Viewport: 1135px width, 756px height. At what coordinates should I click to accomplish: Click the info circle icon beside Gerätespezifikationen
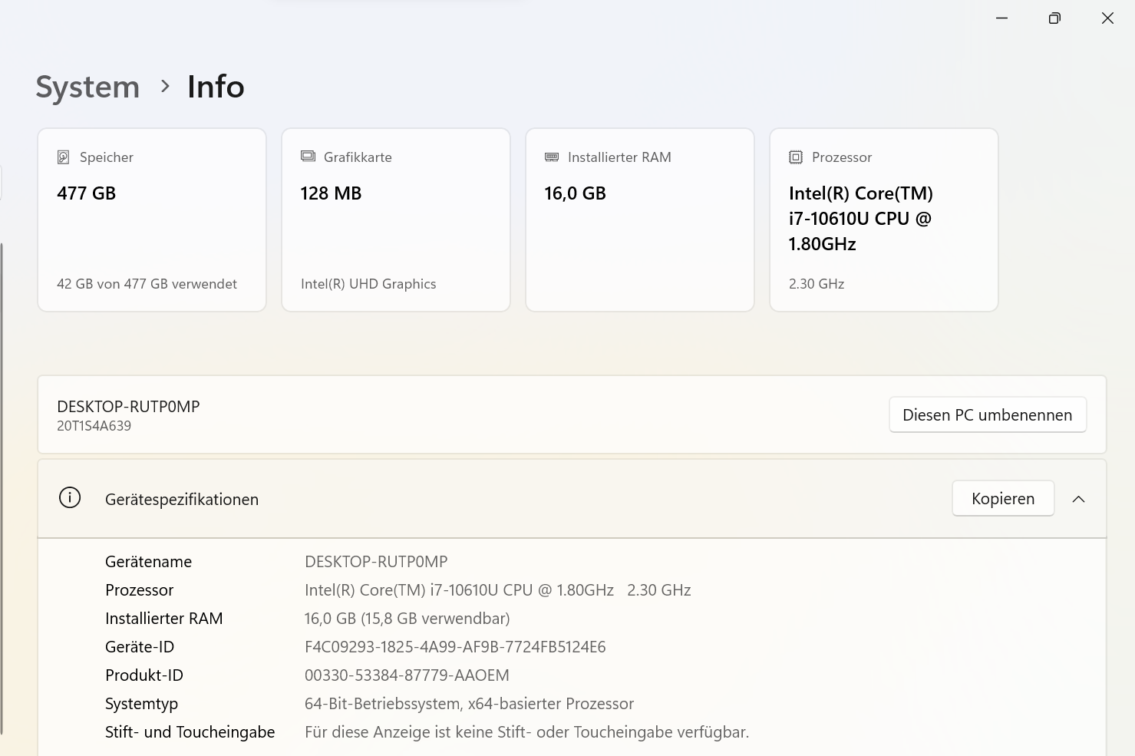70,498
